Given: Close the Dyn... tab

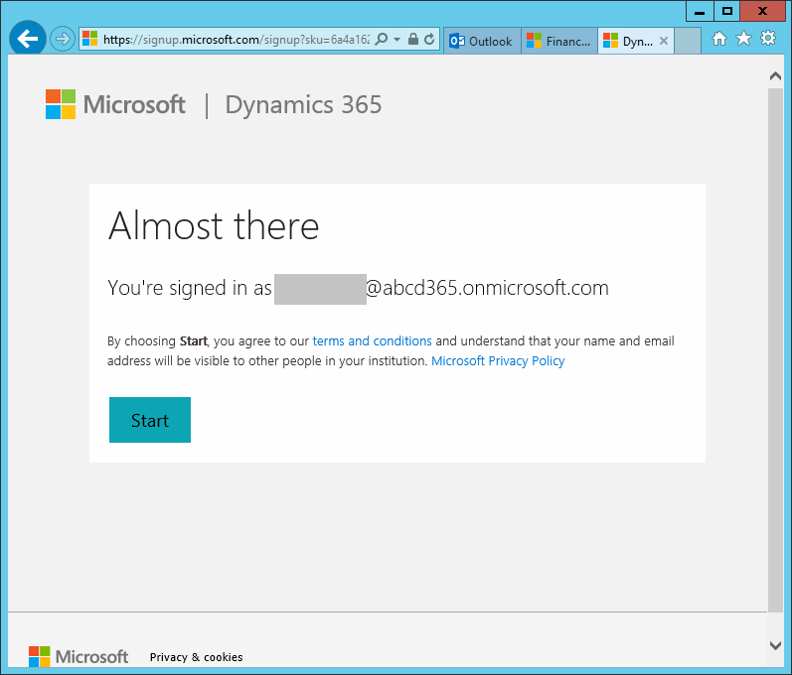Looking at the screenshot, I should pyautogui.click(x=664, y=41).
